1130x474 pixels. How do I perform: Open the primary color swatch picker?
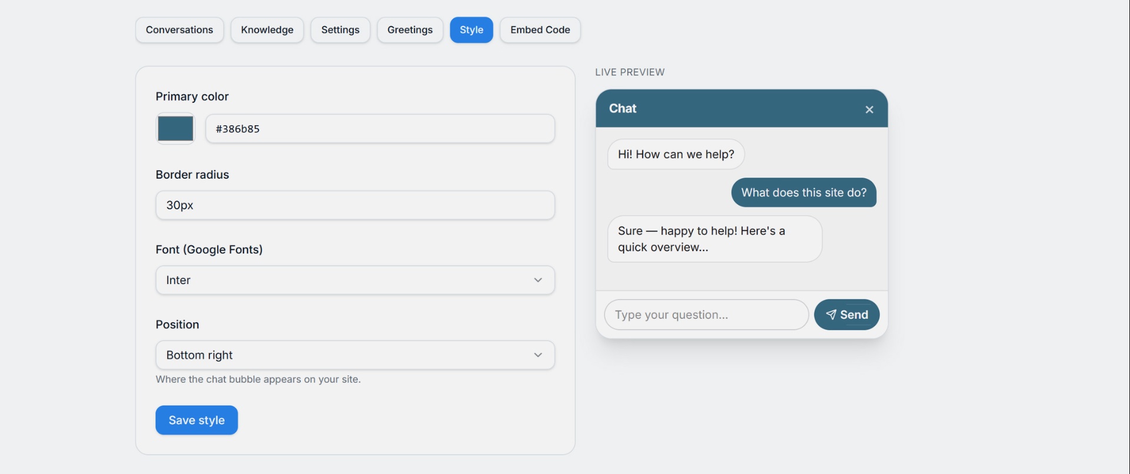[x=175, y=128]
